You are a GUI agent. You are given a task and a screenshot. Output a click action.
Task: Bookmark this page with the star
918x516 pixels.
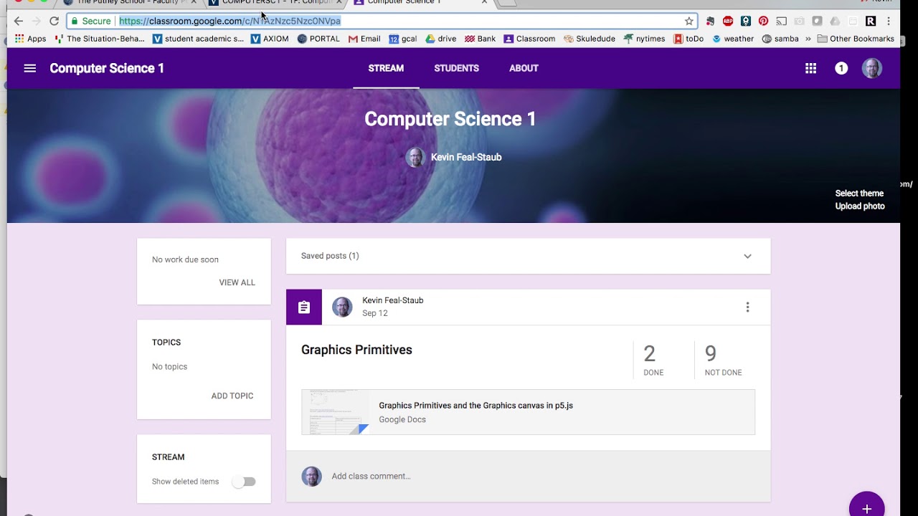click(689, 21)
